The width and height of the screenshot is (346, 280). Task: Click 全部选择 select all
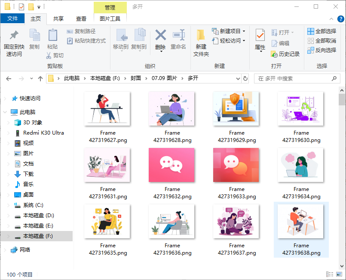pyautogui.click(x=322, y=31)
